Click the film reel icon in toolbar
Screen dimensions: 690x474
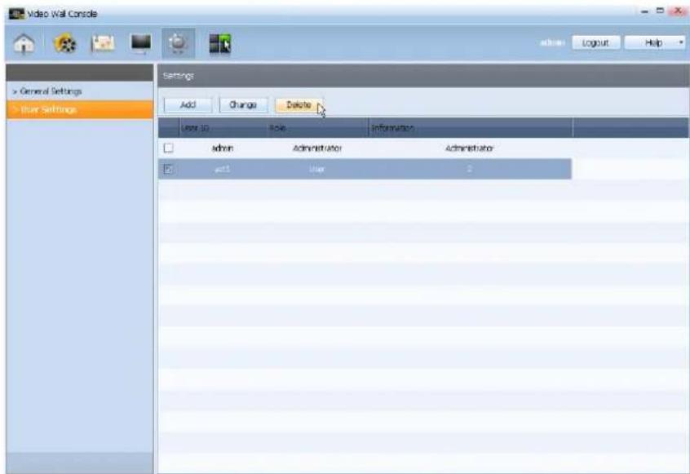pyautogui.click(x=64, y=43)
